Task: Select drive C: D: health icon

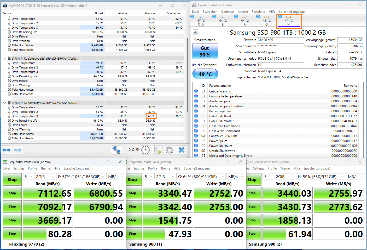Action: tap(193, 17)
